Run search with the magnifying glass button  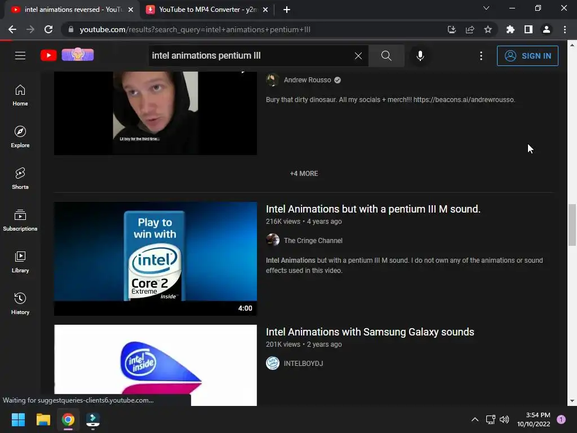coord(386,56)
